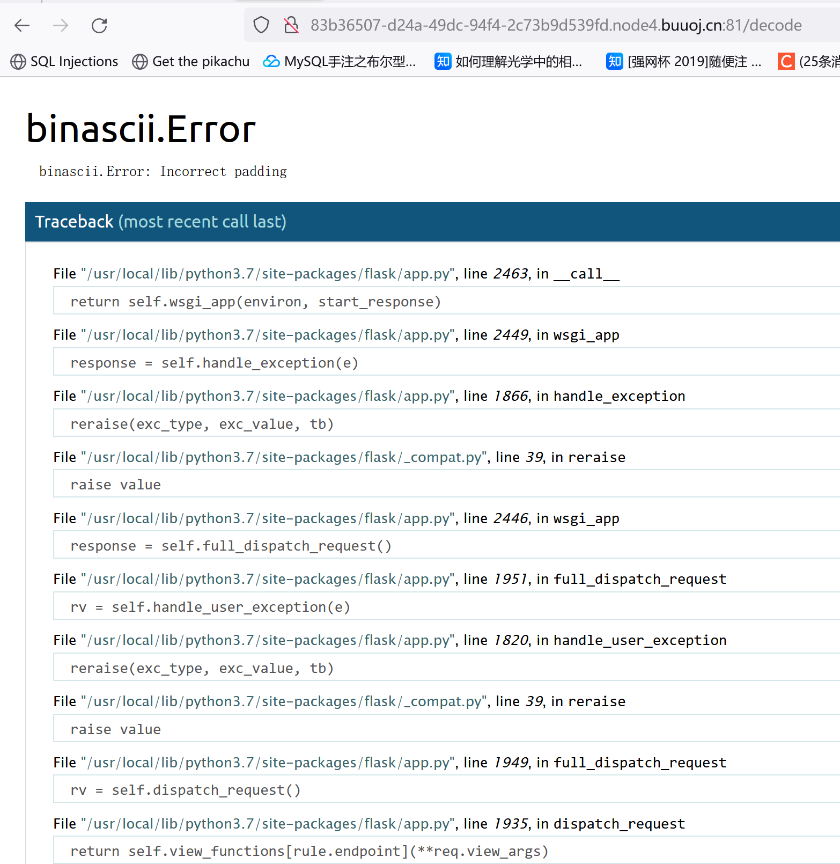Viewport: 840px width, 864px height.
Task: Open the [强网杯 2019]随便注 bookmark
Action: (x=684, y=62)
